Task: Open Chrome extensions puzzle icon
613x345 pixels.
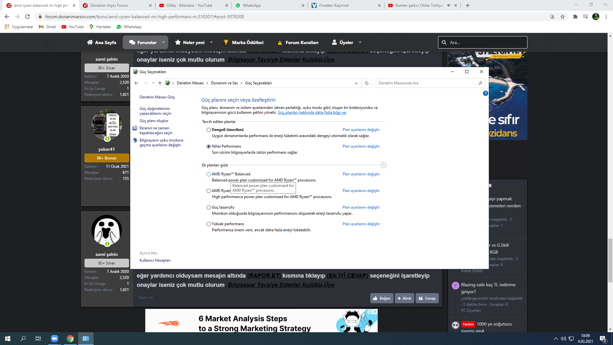Action: coord(575,17)
